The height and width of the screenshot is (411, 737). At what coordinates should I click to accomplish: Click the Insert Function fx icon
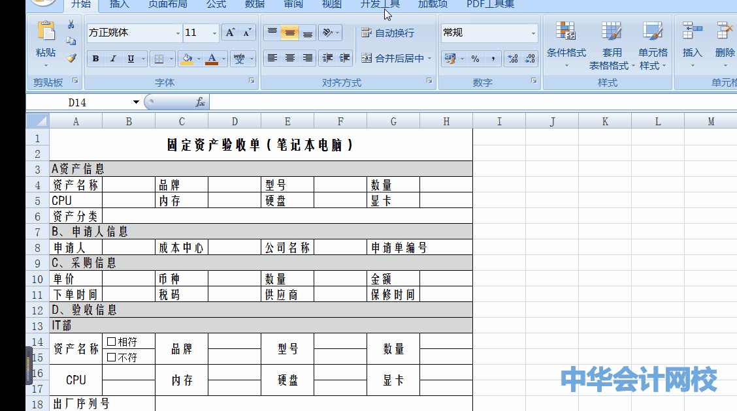coord(201,102)
